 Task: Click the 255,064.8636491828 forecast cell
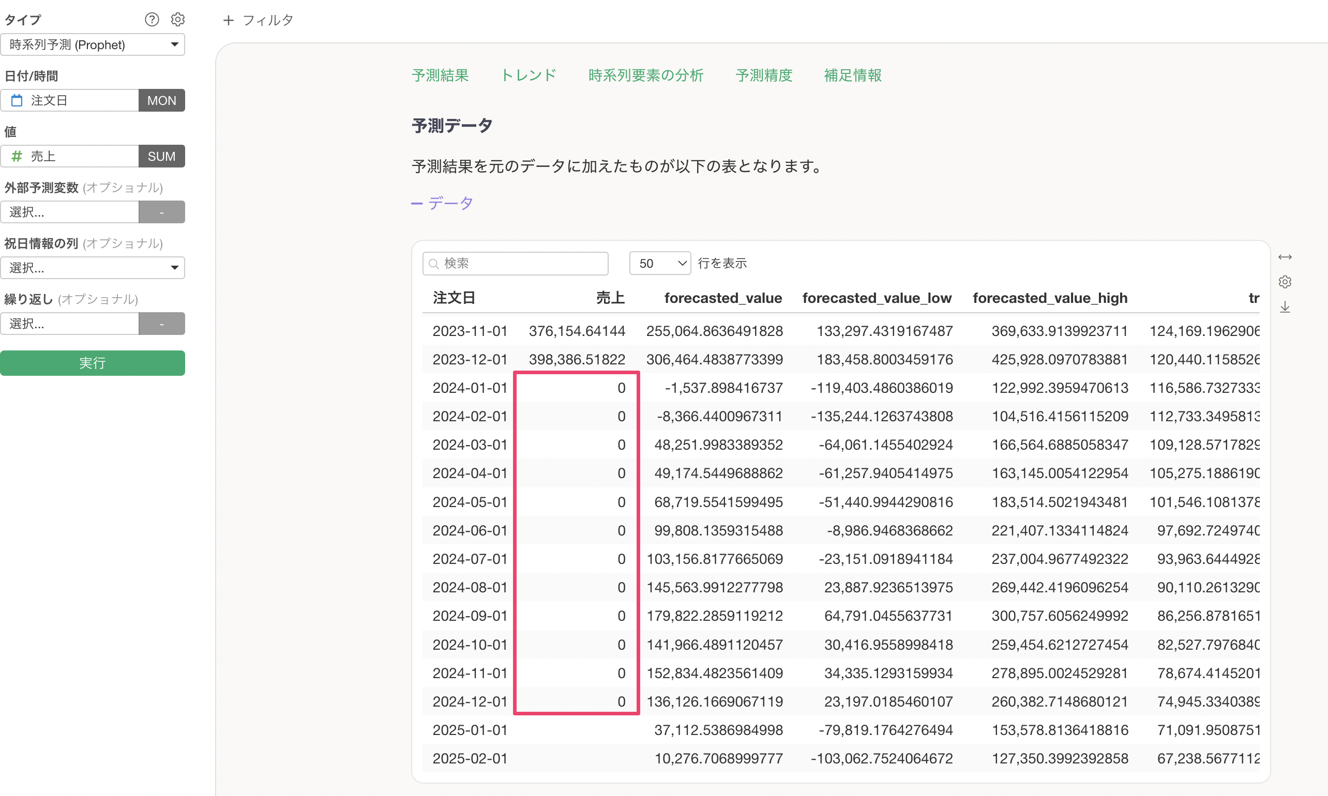(715, 331)
